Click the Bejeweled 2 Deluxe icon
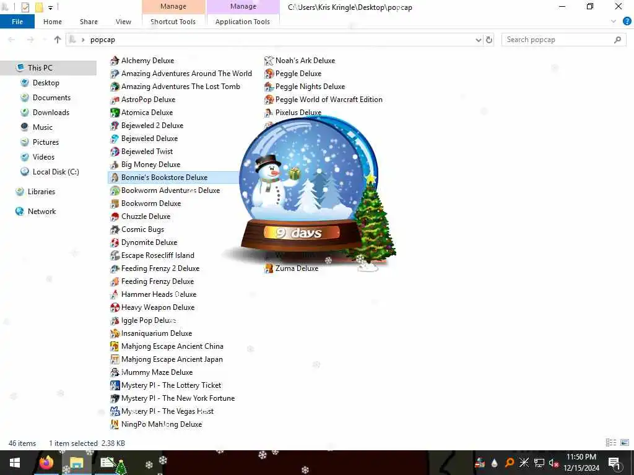 pos(115,126)
